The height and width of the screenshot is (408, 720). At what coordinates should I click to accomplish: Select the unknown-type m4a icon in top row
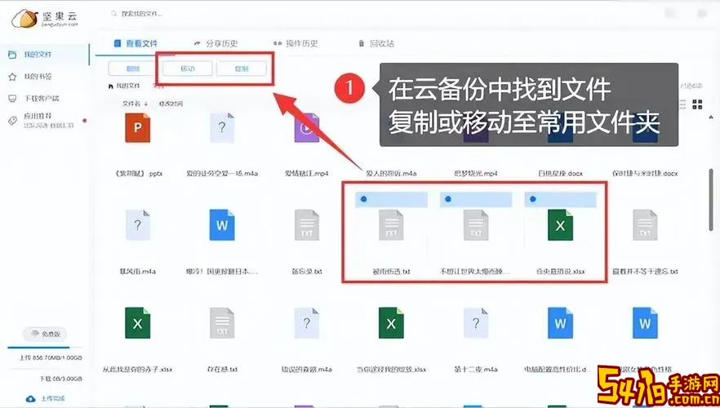(x=222, y=127)
